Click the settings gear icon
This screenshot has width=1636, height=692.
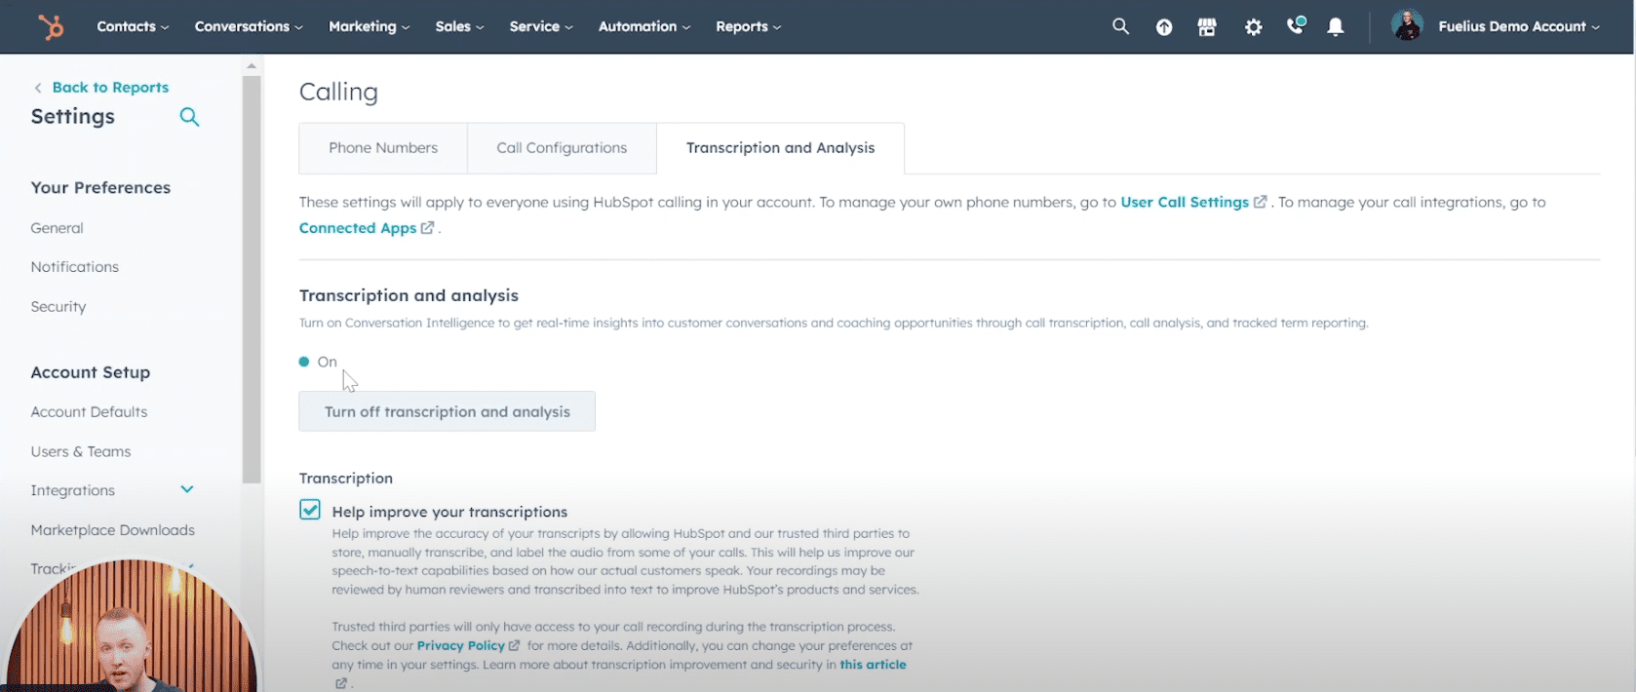pos(1252,26)
